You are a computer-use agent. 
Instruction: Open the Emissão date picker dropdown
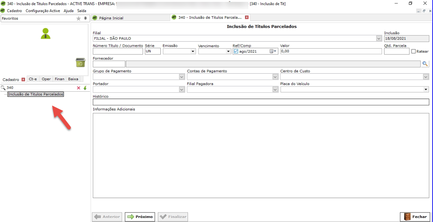pyautogui.click(x=193, y=52)
